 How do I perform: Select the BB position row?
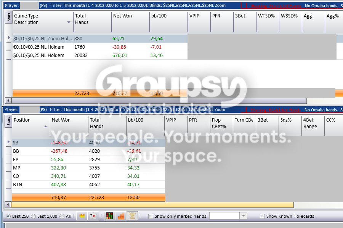(x=88, y=151)
